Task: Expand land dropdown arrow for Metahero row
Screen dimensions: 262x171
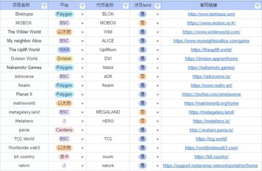Action: point(157,121)
